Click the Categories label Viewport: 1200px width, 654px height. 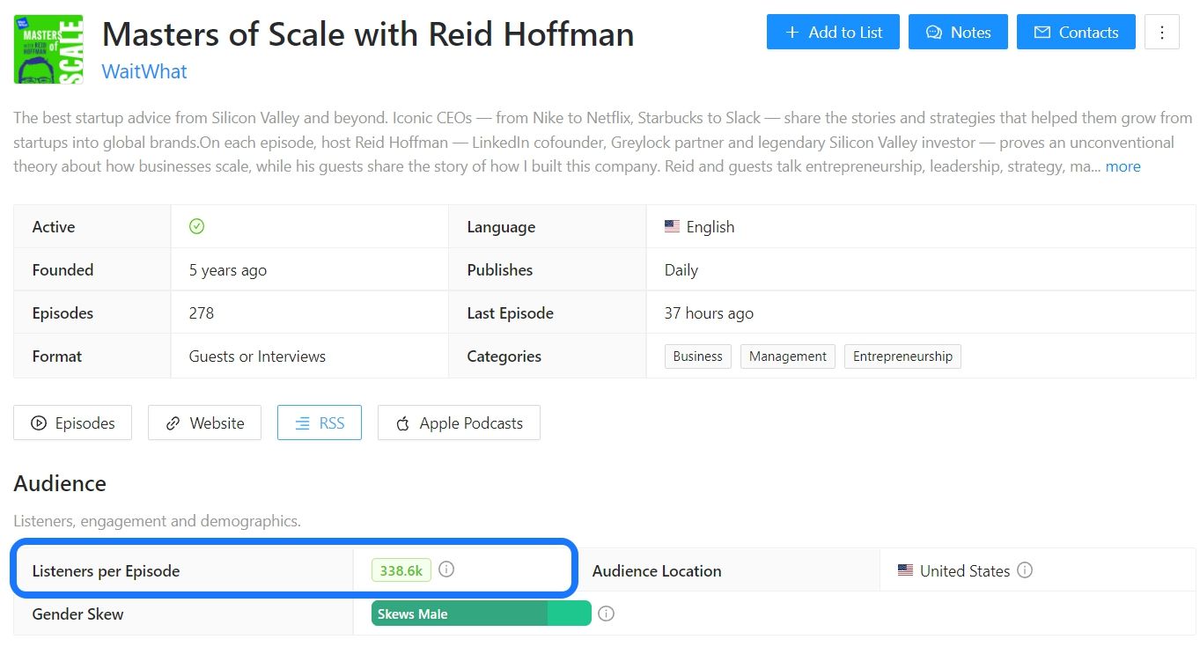click(x=504, y=356)
